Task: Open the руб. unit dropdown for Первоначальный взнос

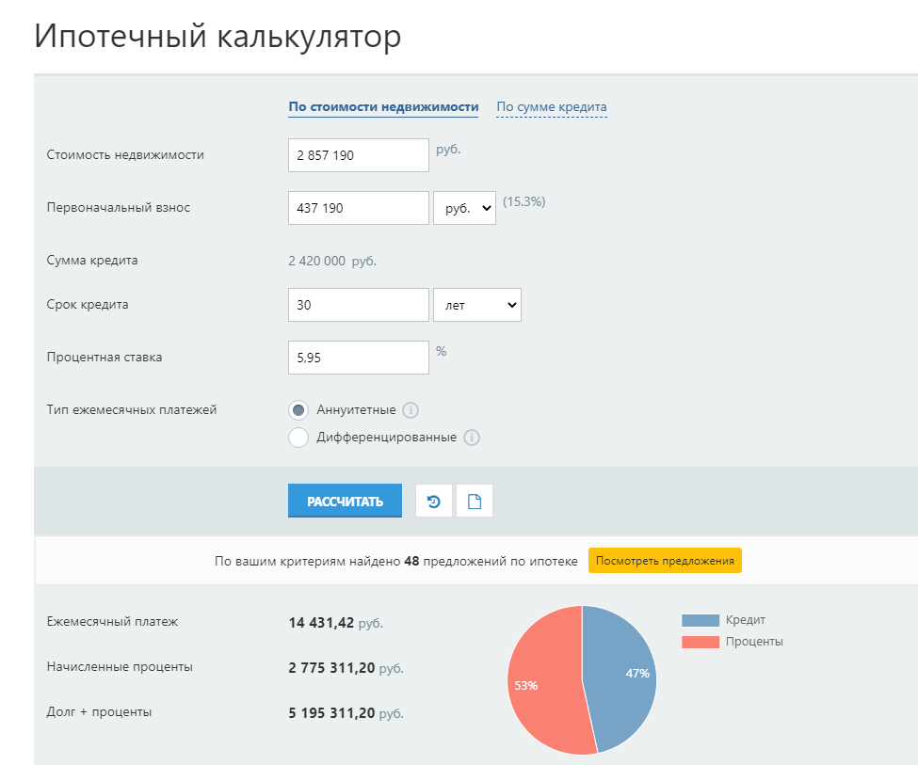Action: (465, 208)
